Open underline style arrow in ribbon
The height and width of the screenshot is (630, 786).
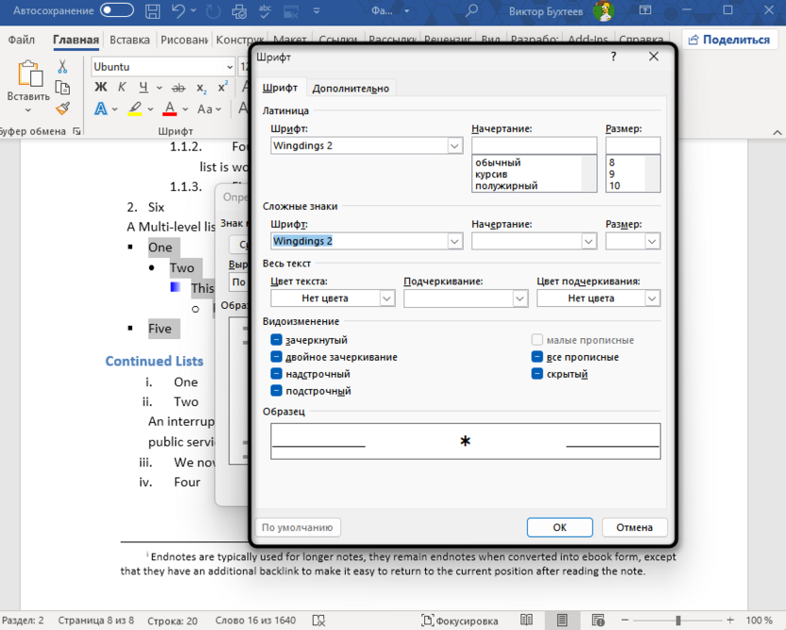tap(159, 88)
